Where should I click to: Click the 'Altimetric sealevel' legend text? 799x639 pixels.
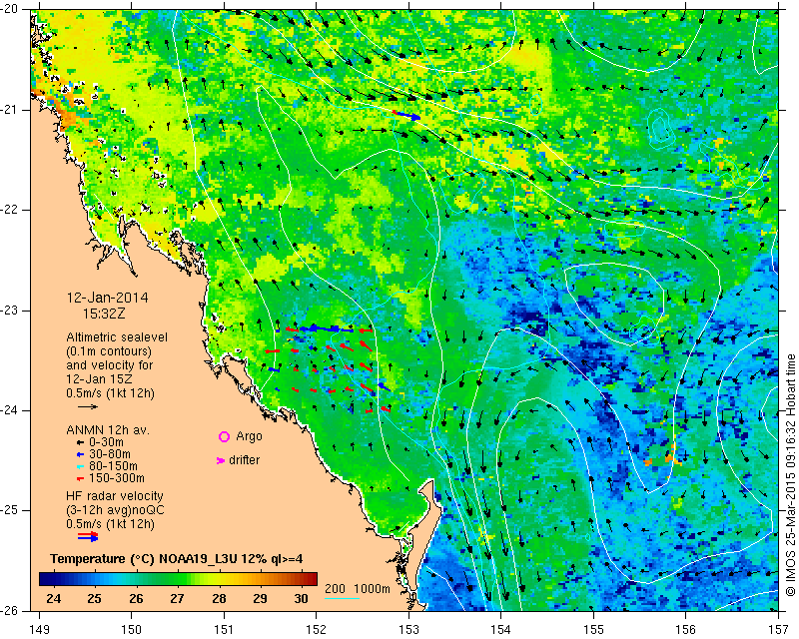pos(117,337)
